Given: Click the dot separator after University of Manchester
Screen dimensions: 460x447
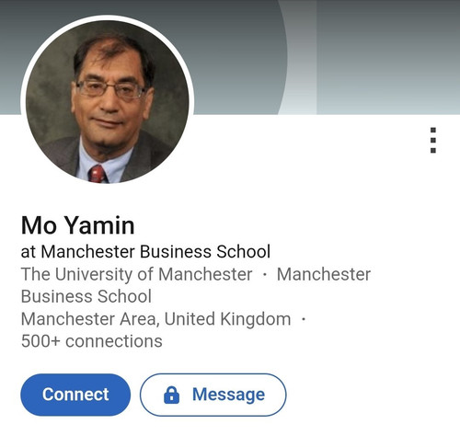Looking at the screenshot, I should point(265,274).
